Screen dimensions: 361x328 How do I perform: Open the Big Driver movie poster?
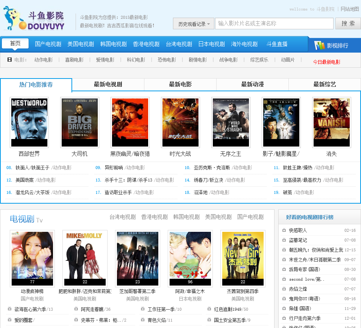[80, 122]
